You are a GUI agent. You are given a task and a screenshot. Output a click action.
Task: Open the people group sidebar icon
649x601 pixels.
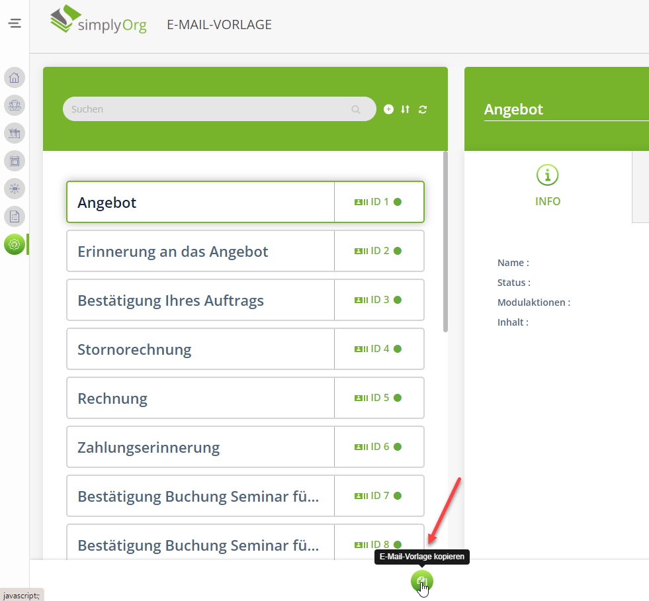tap(15, 105)
